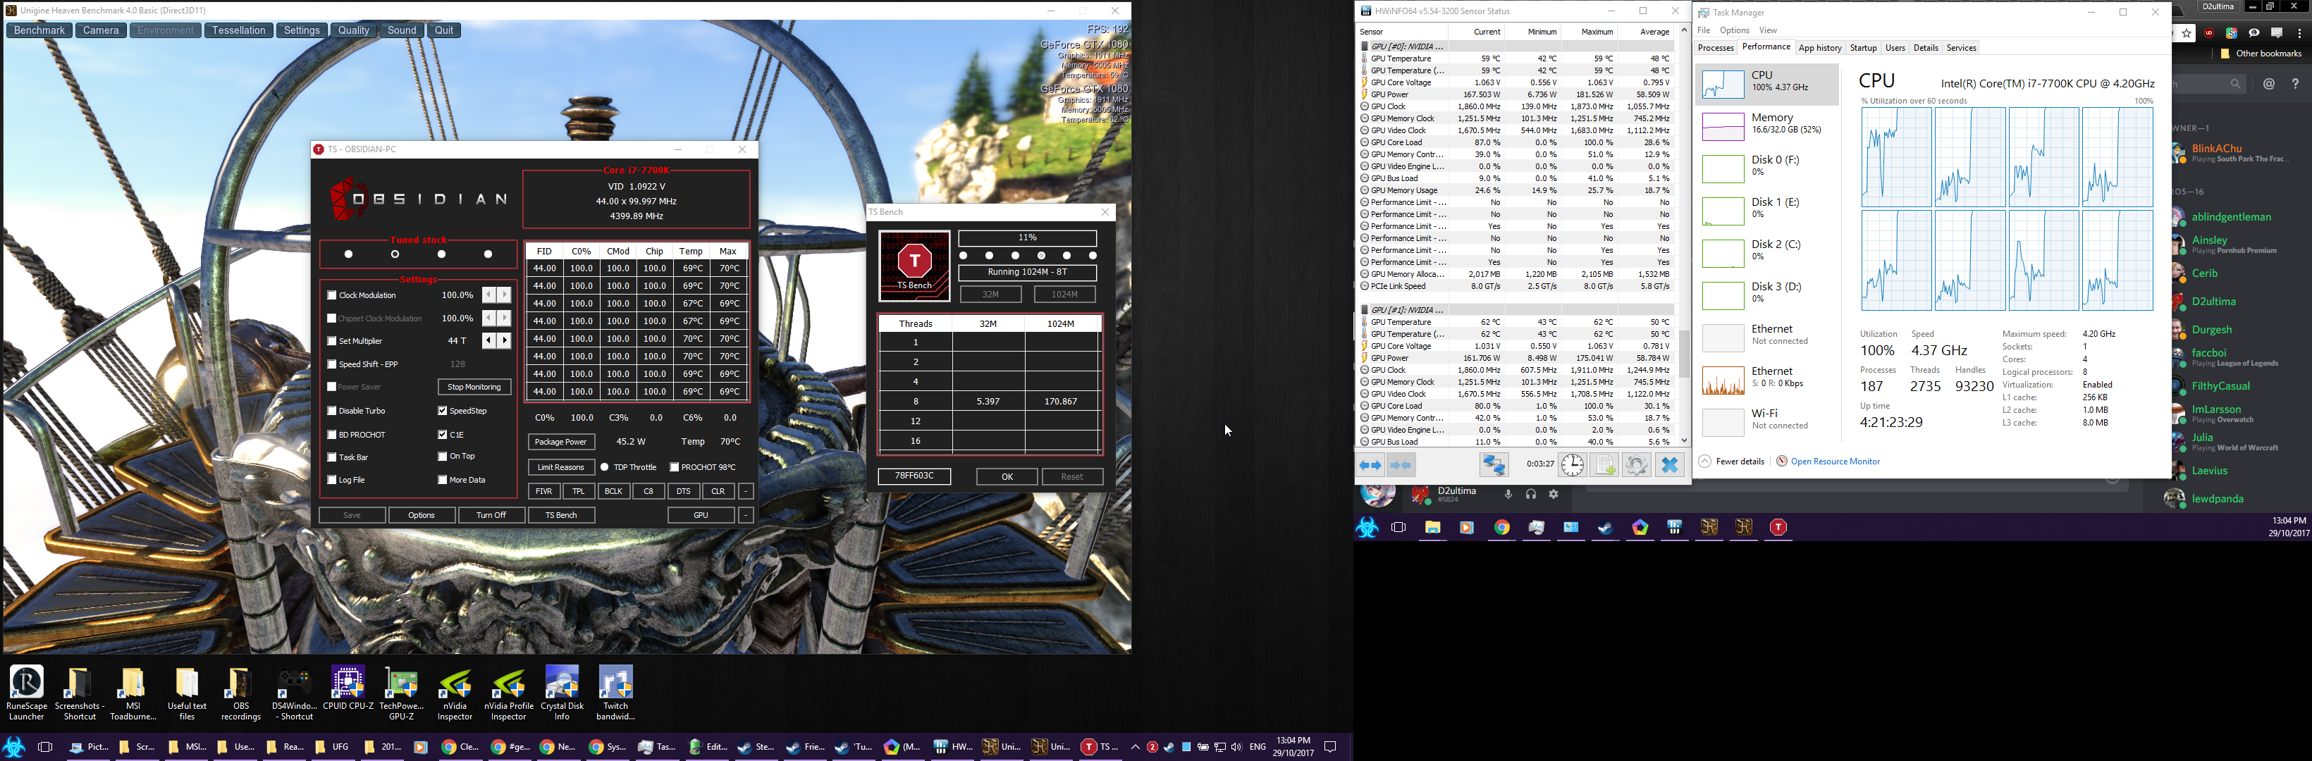Select first Tuned stock profile radio

click(348, 254)
